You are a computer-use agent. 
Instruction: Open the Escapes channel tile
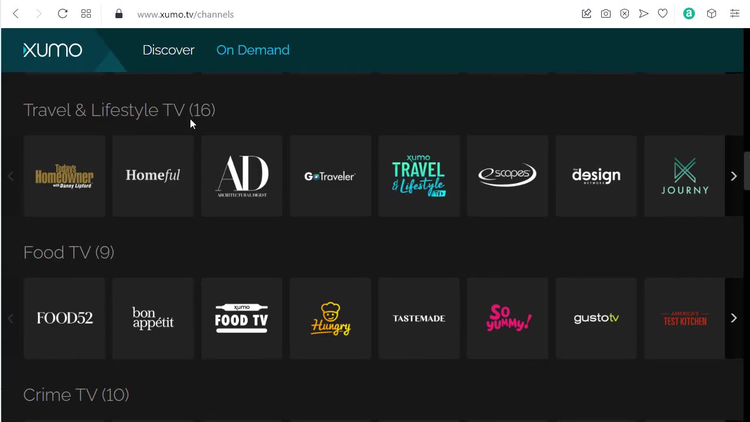click(507, 176)
